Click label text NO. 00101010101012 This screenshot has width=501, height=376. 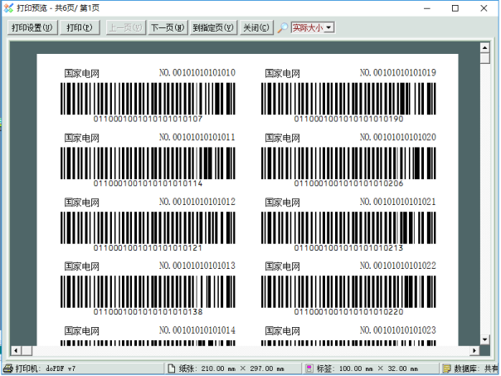pos(197,202)
